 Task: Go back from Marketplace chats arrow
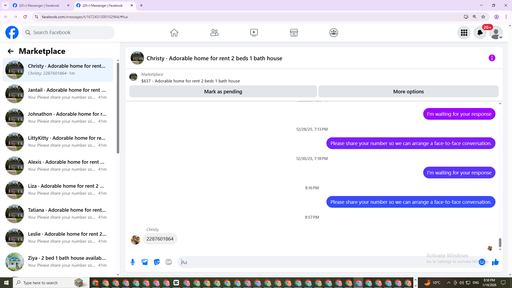pyautogui.click(x=10, y=51)
